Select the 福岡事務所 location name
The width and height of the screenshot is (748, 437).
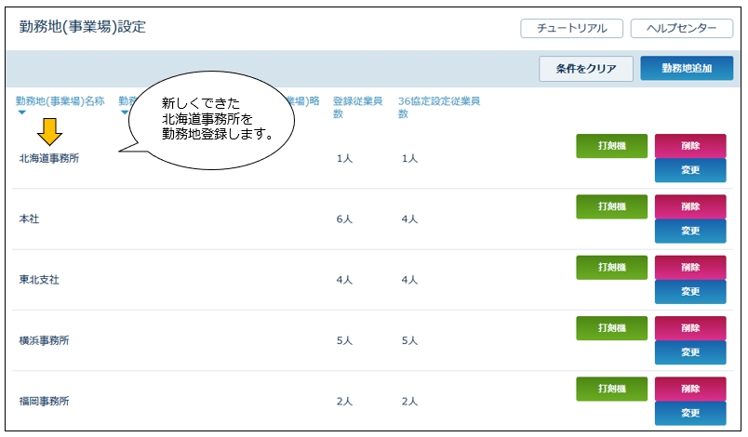click(x=45, y=402)
